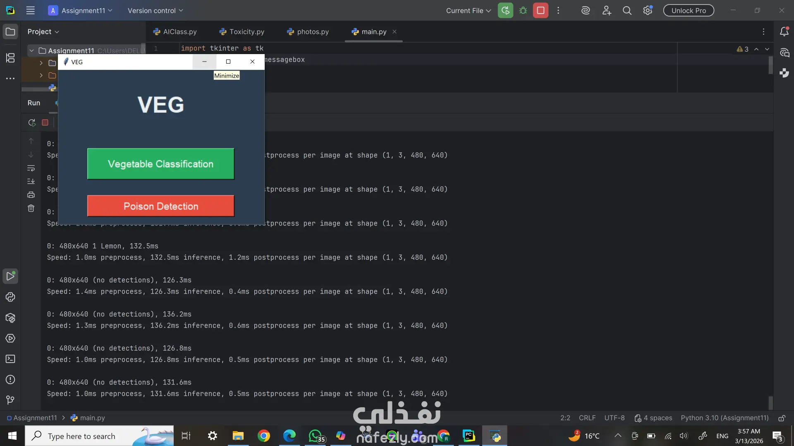This screenshot has height=446, width=794.
Task: Click Vegetable Classification in VEG window
Action: coord(161,164)
